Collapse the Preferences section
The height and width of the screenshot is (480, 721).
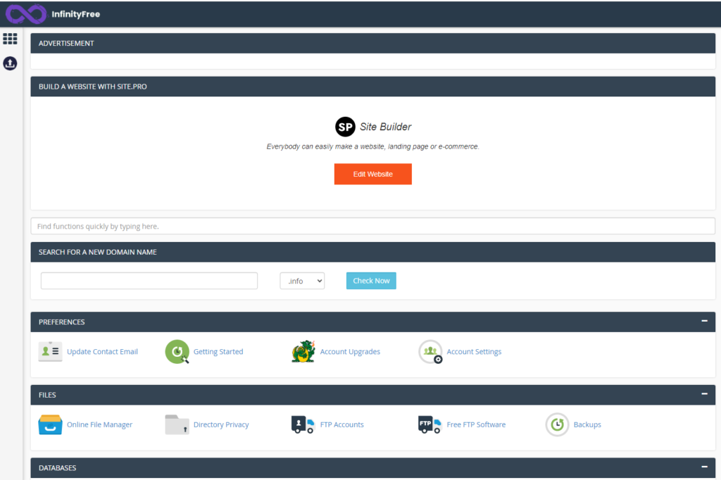(704, 321)
